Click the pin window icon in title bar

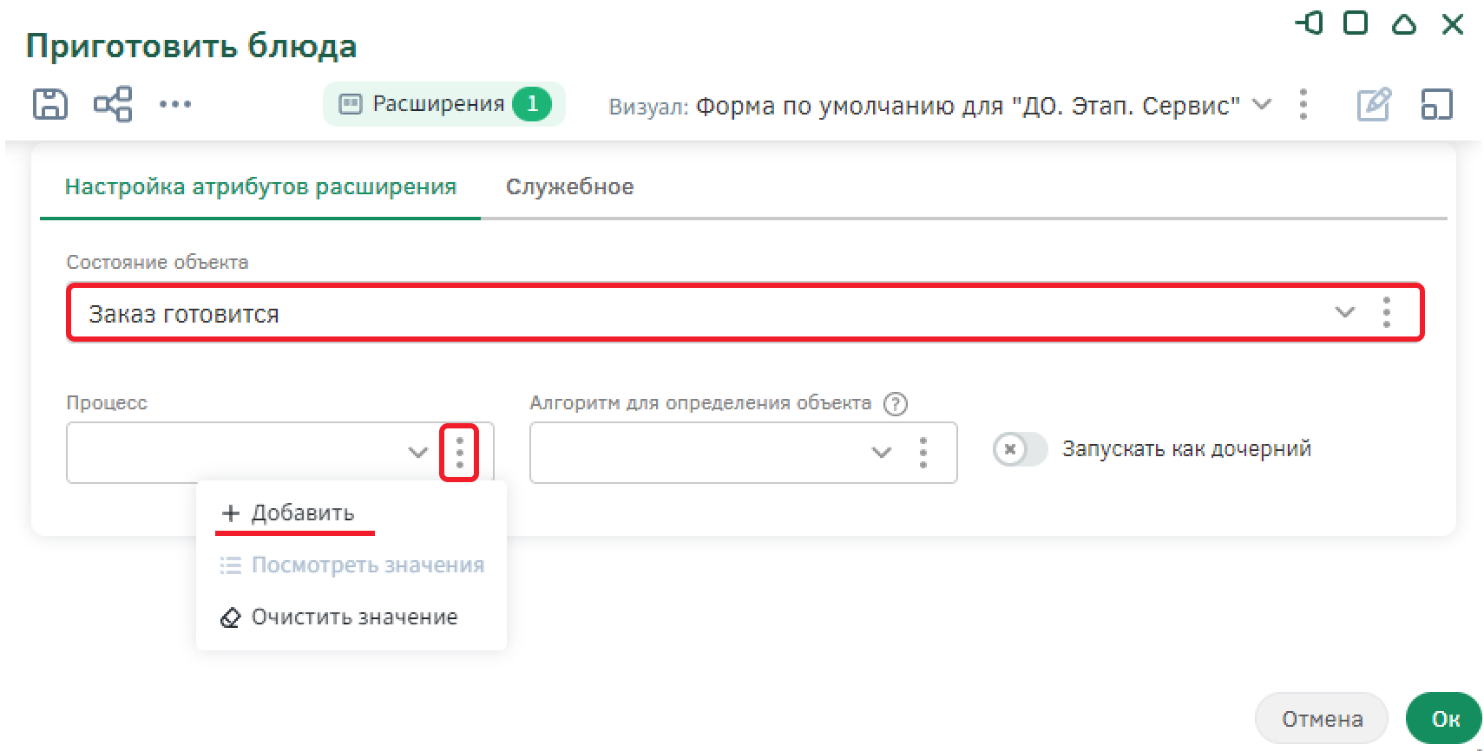tap(1310, 23)
